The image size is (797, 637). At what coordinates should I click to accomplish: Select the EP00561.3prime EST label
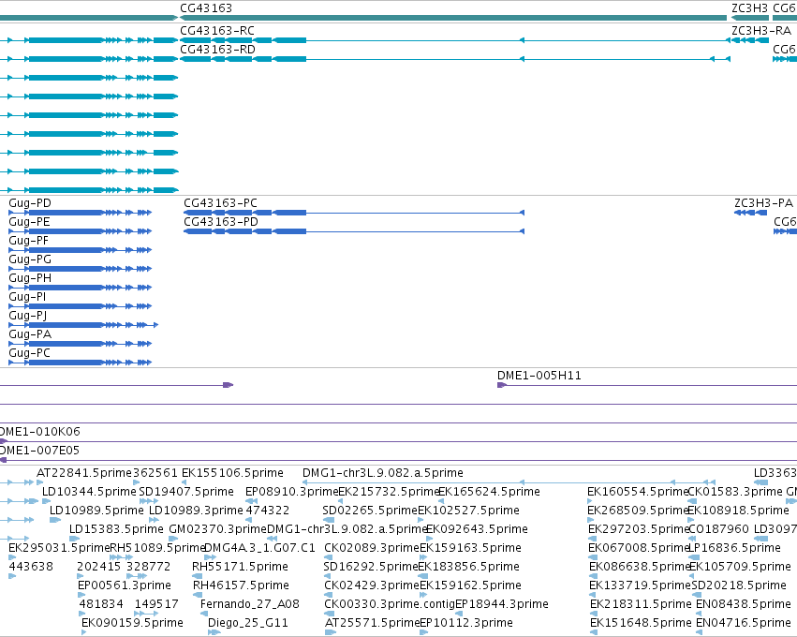[x=125, y=585]
